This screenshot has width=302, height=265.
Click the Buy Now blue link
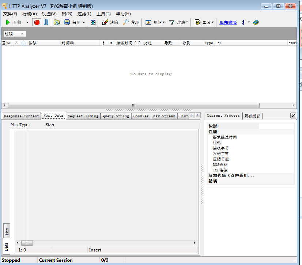pyautogui.click(x=228, y=23)
